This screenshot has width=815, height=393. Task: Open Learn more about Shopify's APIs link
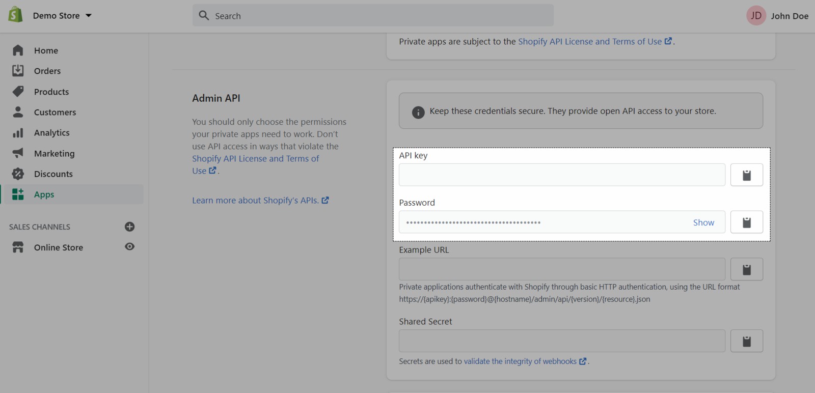tap(260, 200)
